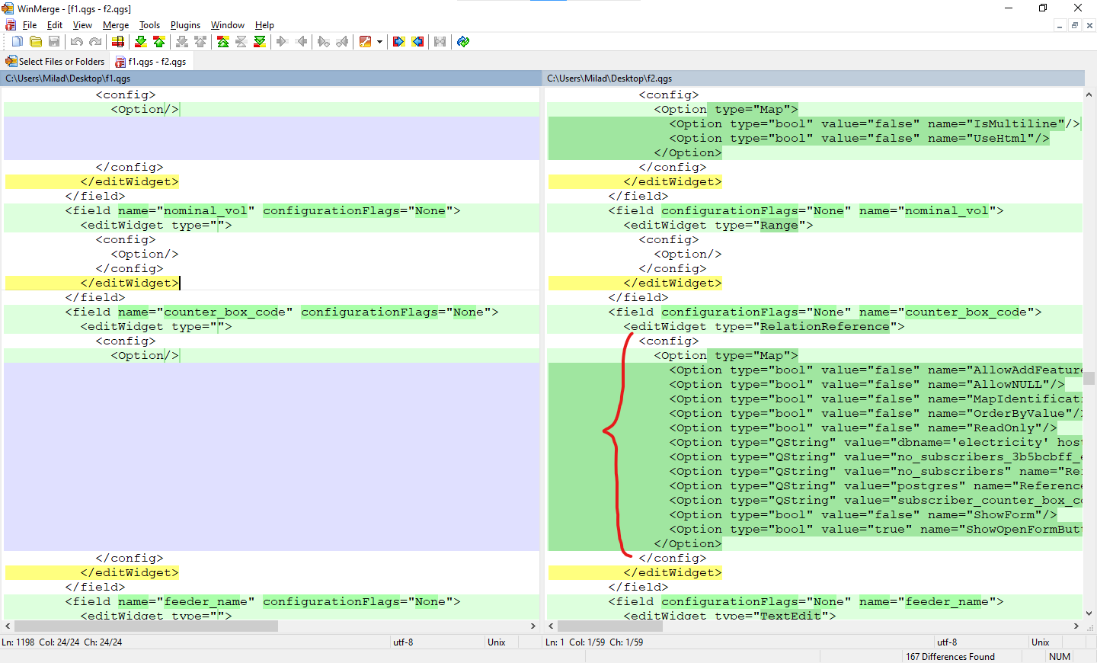Open Options with the wrench icon
Image resolution: width=1097 pixels, height=663 pixels.
365,41
